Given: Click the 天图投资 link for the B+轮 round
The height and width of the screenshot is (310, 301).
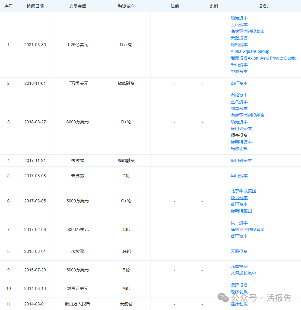Looking at the screenshot, I should 239,251.
